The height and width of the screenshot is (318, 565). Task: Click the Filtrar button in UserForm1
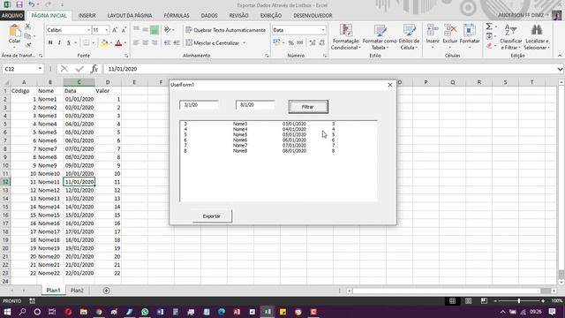[x=308, y=107]
